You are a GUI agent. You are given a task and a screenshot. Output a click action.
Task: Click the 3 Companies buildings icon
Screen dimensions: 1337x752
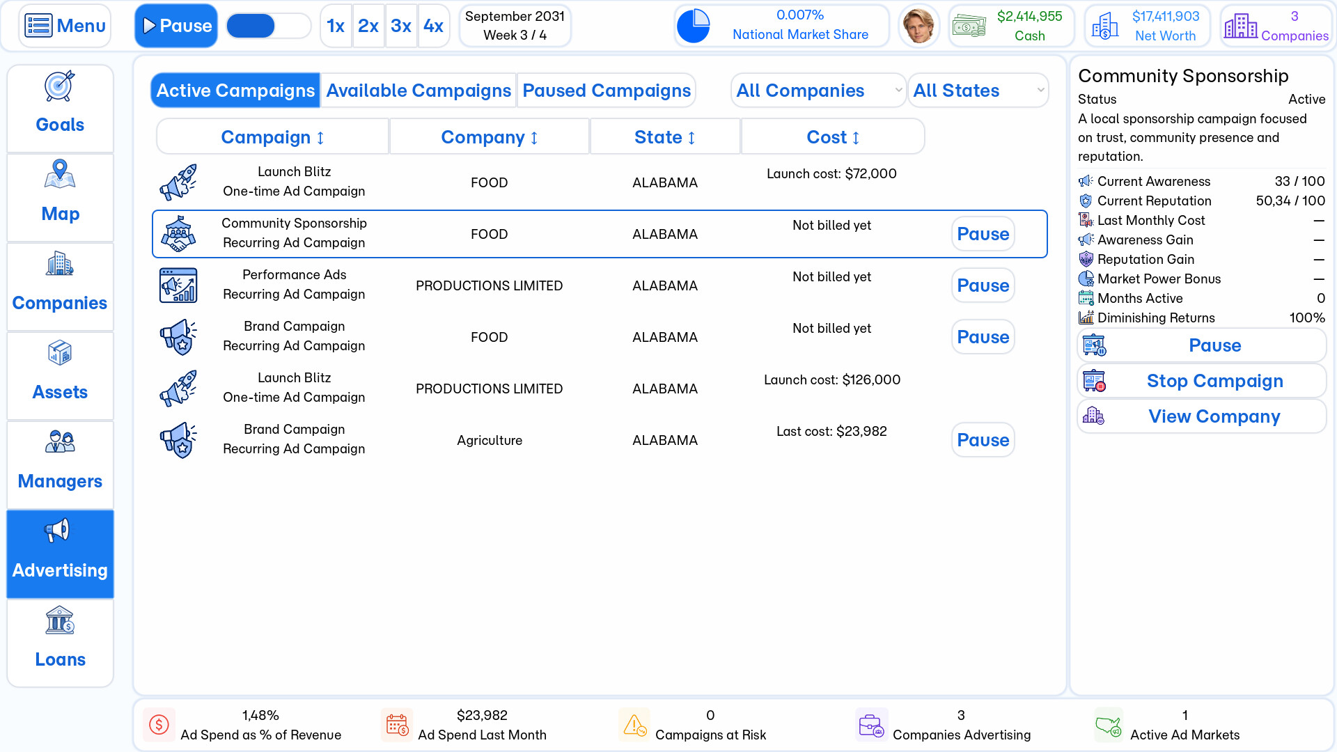point(1241,26)
